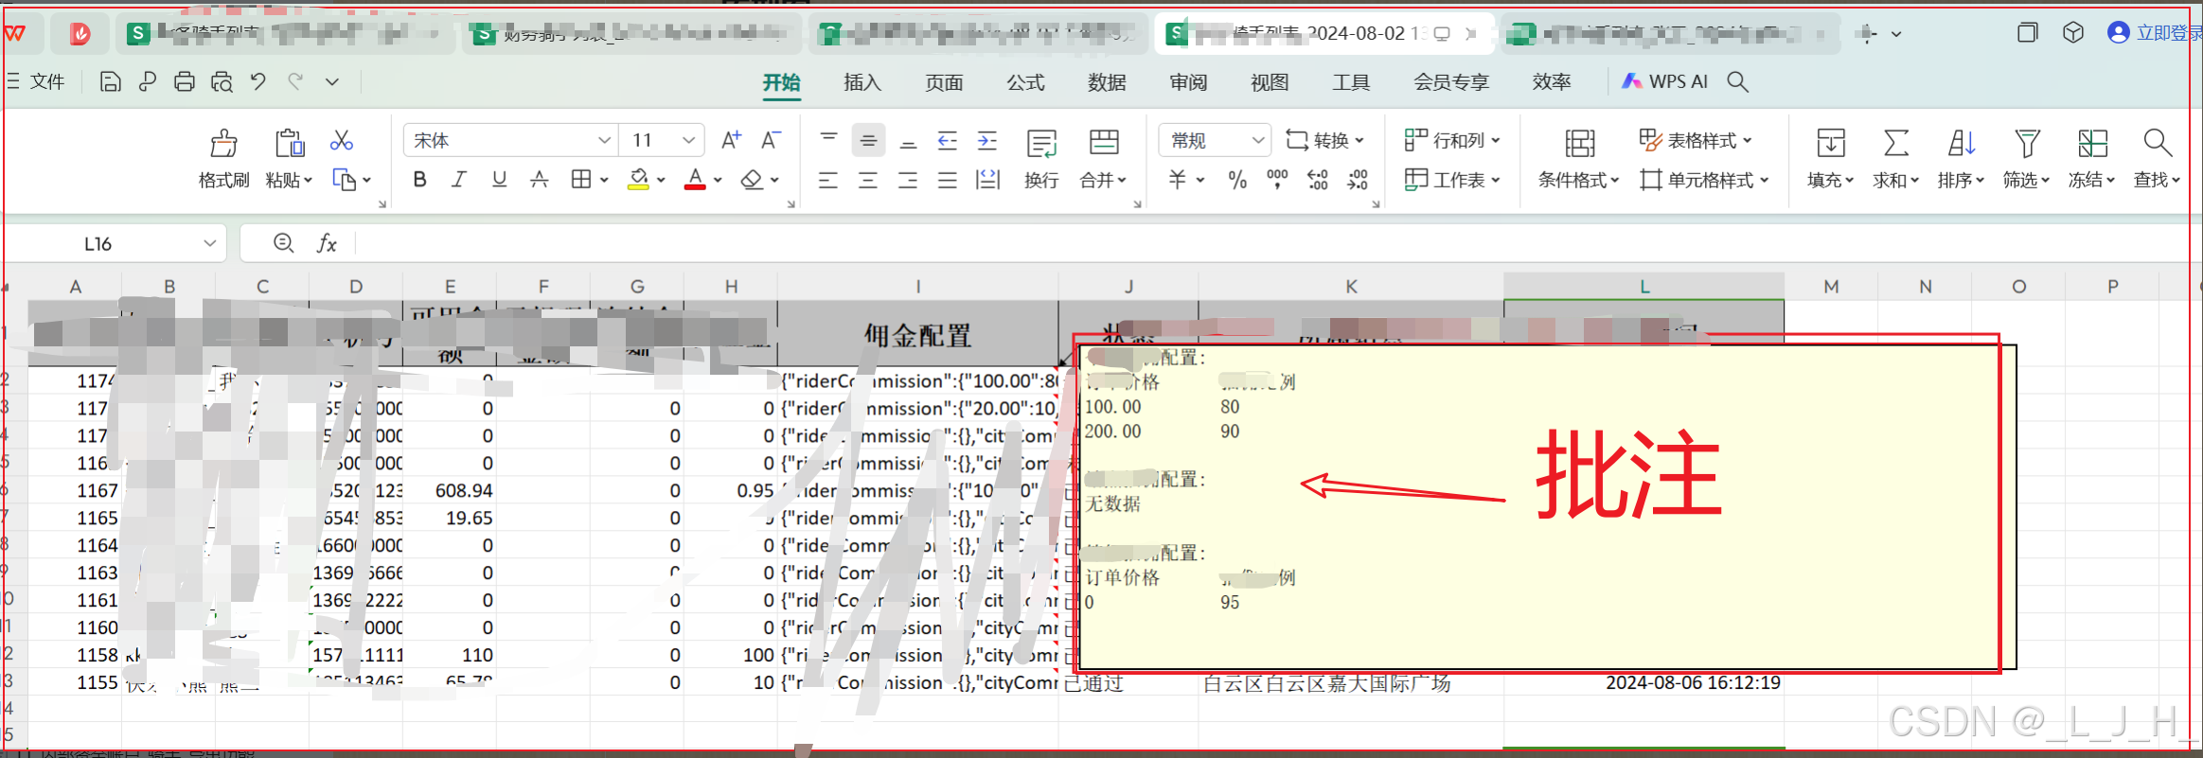Click the Print icon in quick toolbar
2203x758 pixels.
185,81
